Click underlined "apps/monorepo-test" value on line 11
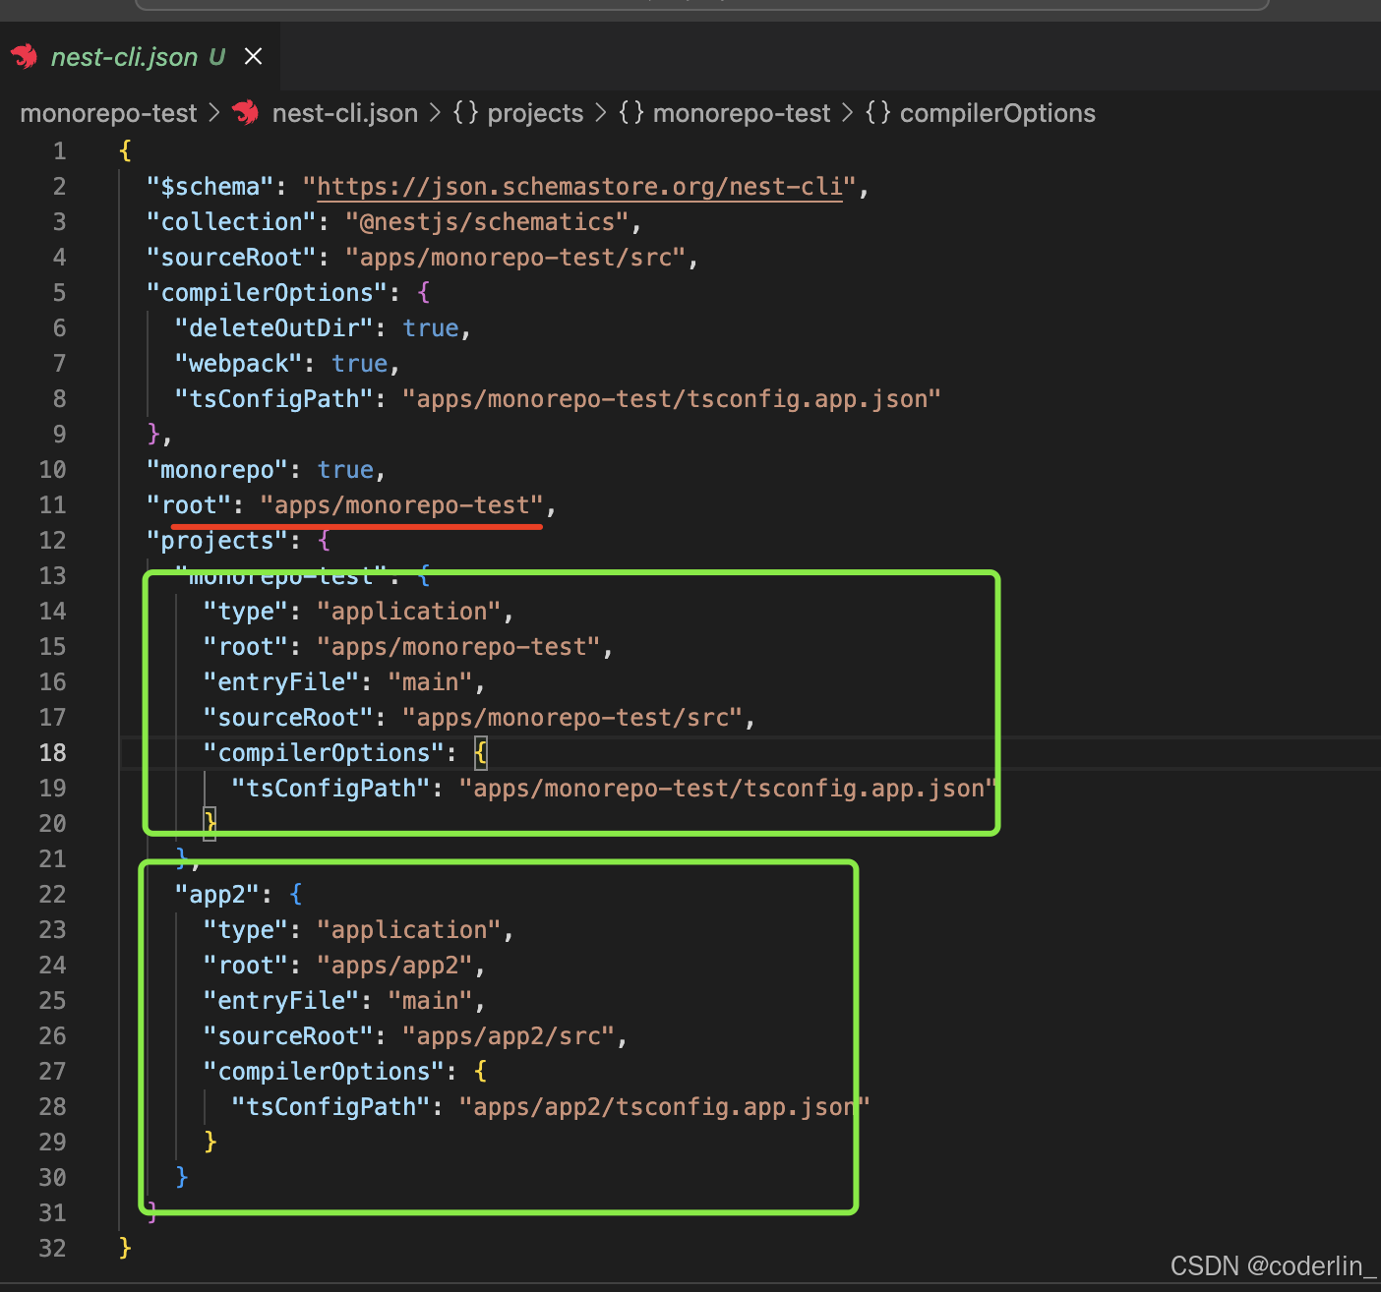1381x1292 pixels. 401,505
